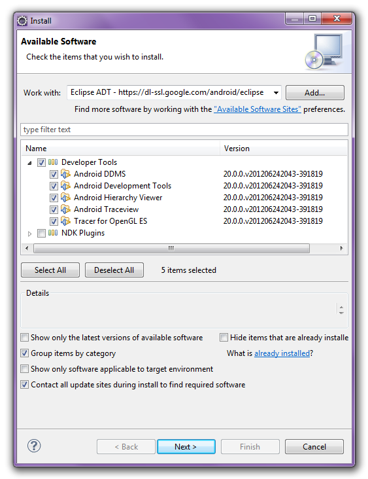The image size is (368, 479).
Task: Click into the type filter text field
Action: (x=184, y=130)
